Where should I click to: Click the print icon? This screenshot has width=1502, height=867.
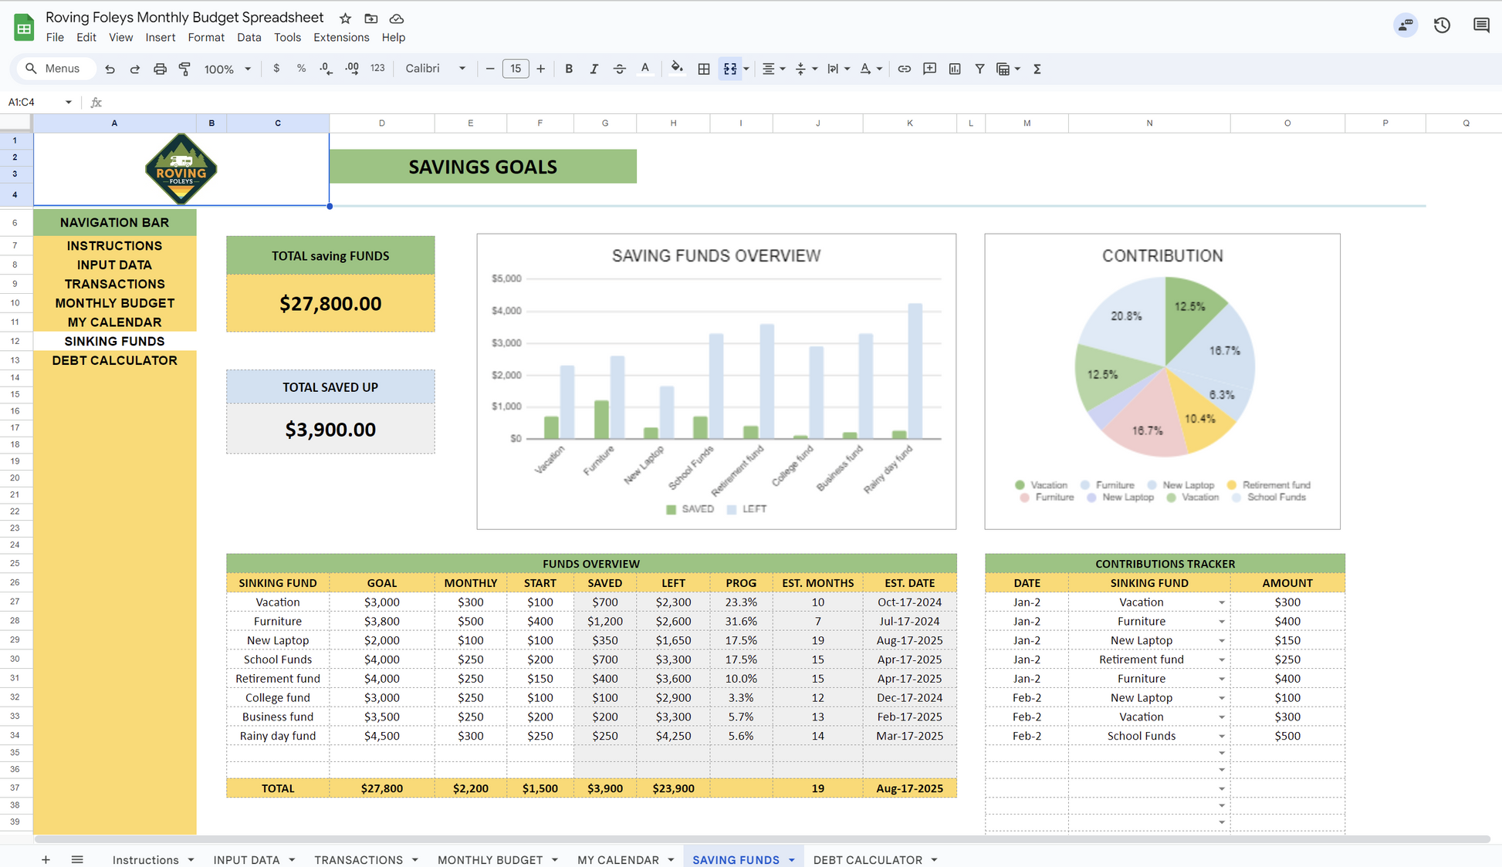pyautogui.click(x=160, y=69)
